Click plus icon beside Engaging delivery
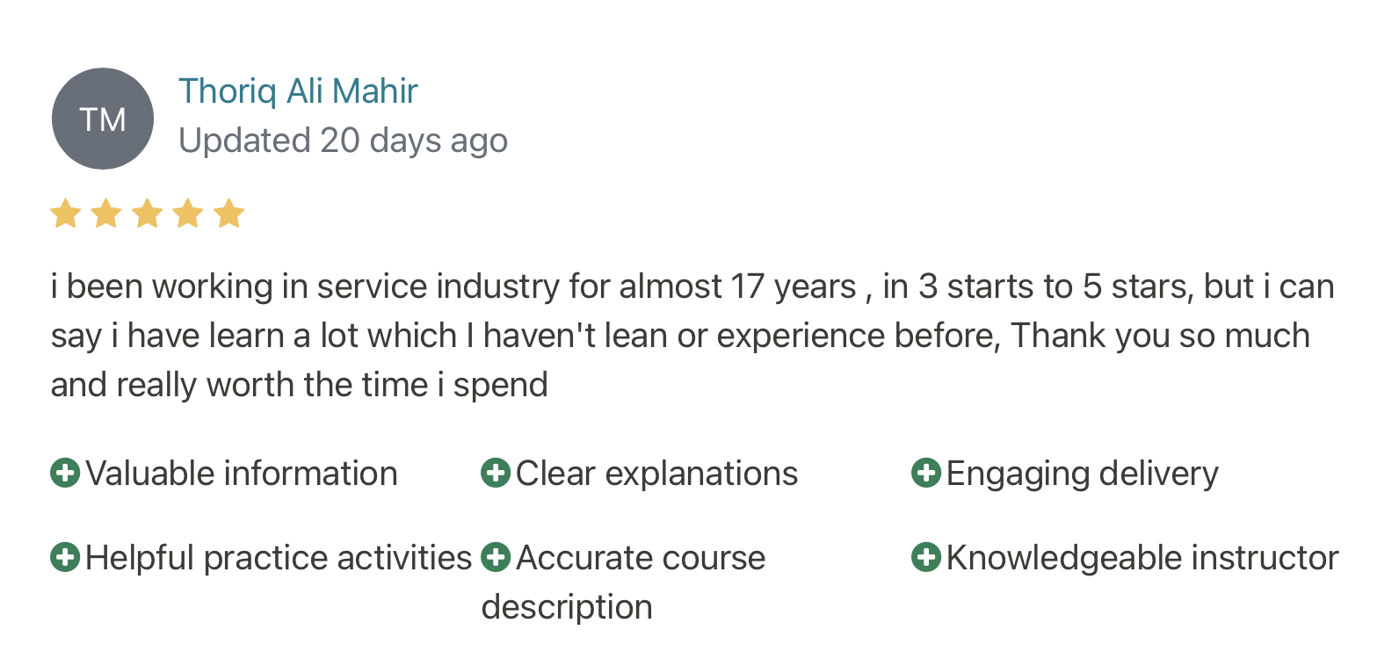The width and height of the screenshot is (1399, 659). [x=926, y=473]
